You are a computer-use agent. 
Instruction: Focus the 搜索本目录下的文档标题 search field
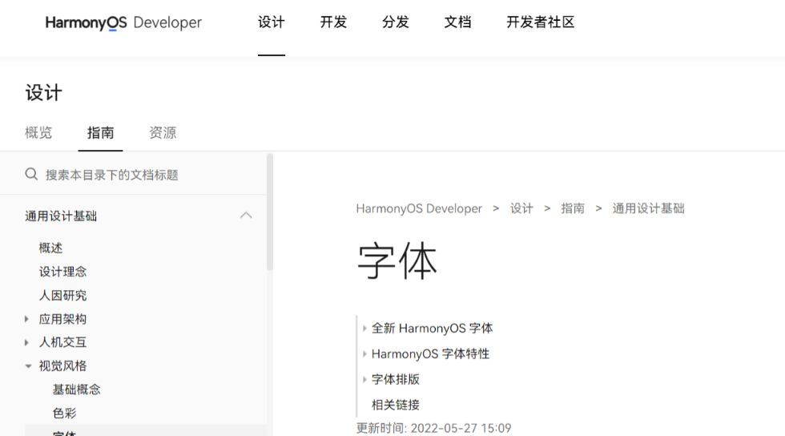click(x=133, y=175)
